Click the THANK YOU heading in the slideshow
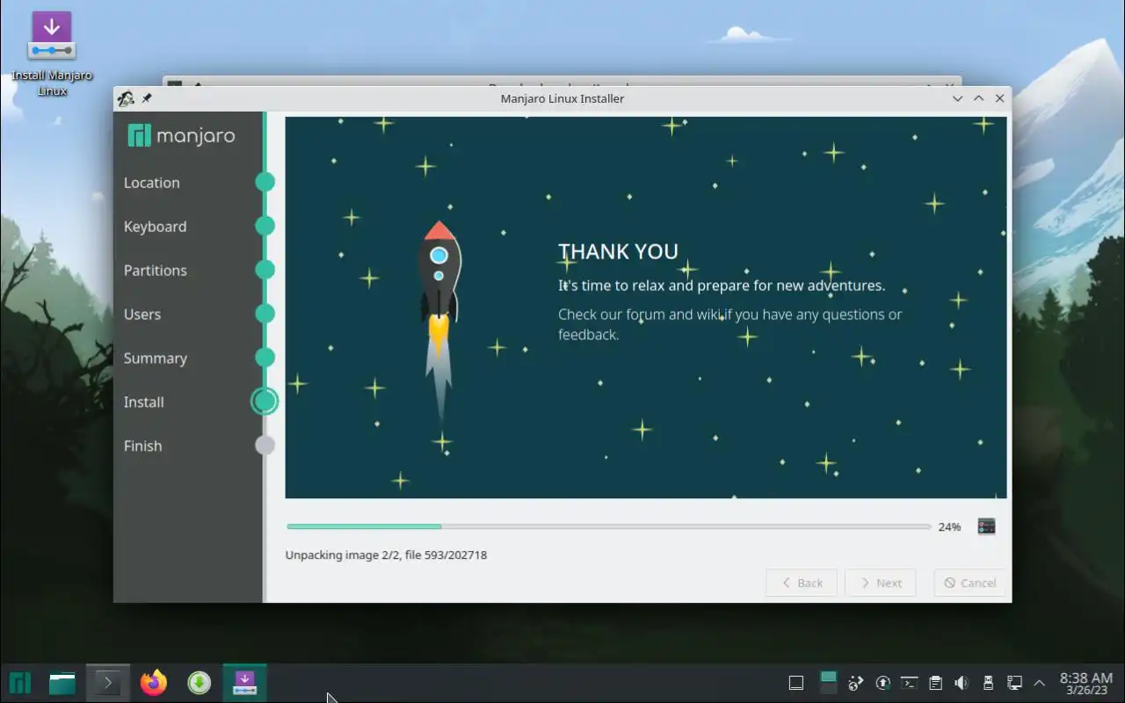The height and width of the screenshot is (703, 1125). [x=619, y=251]
